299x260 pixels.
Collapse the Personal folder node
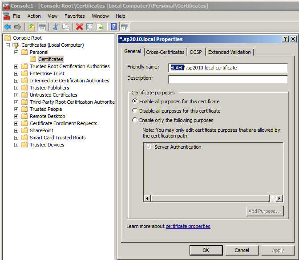(16, 52)
